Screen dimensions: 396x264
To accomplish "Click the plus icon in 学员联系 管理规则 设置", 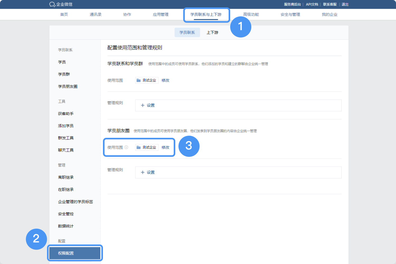I will (x=143, y=105).
